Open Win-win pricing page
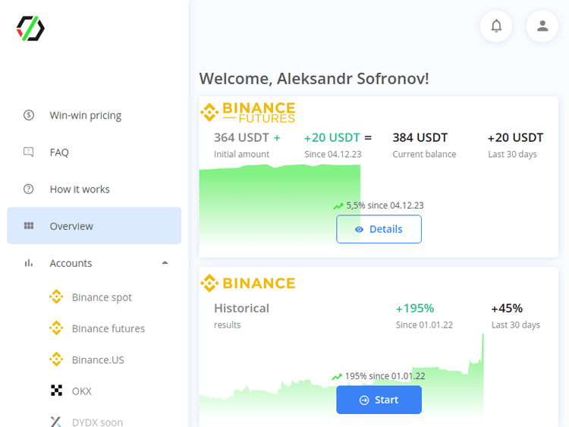The image size is (569, 427). point(85,115)
